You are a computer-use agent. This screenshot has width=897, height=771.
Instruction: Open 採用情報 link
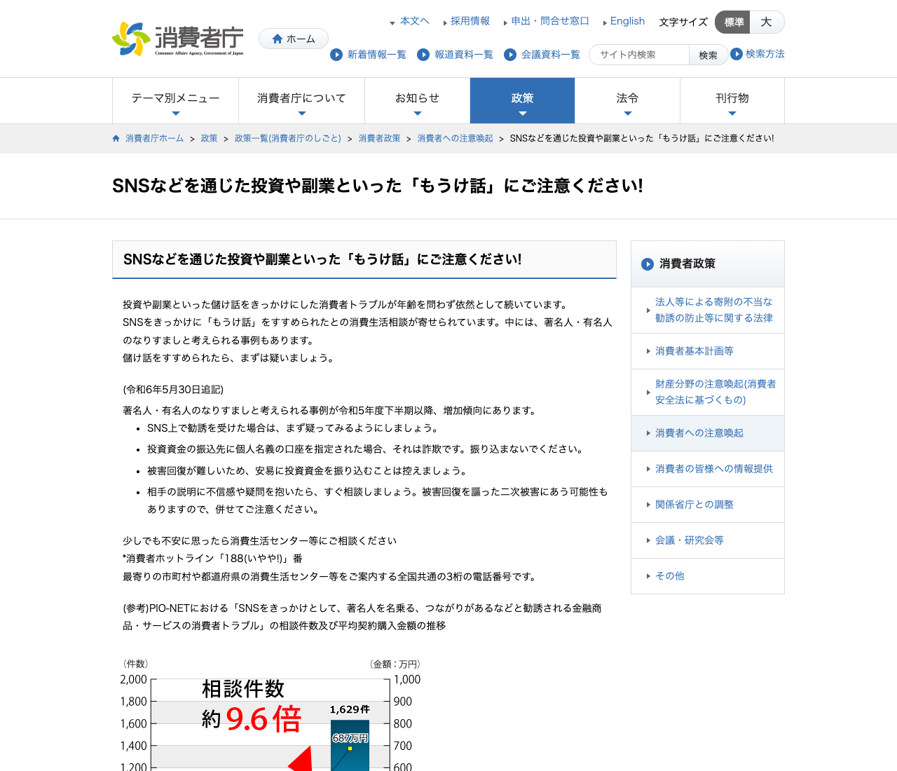pos(470,21)
